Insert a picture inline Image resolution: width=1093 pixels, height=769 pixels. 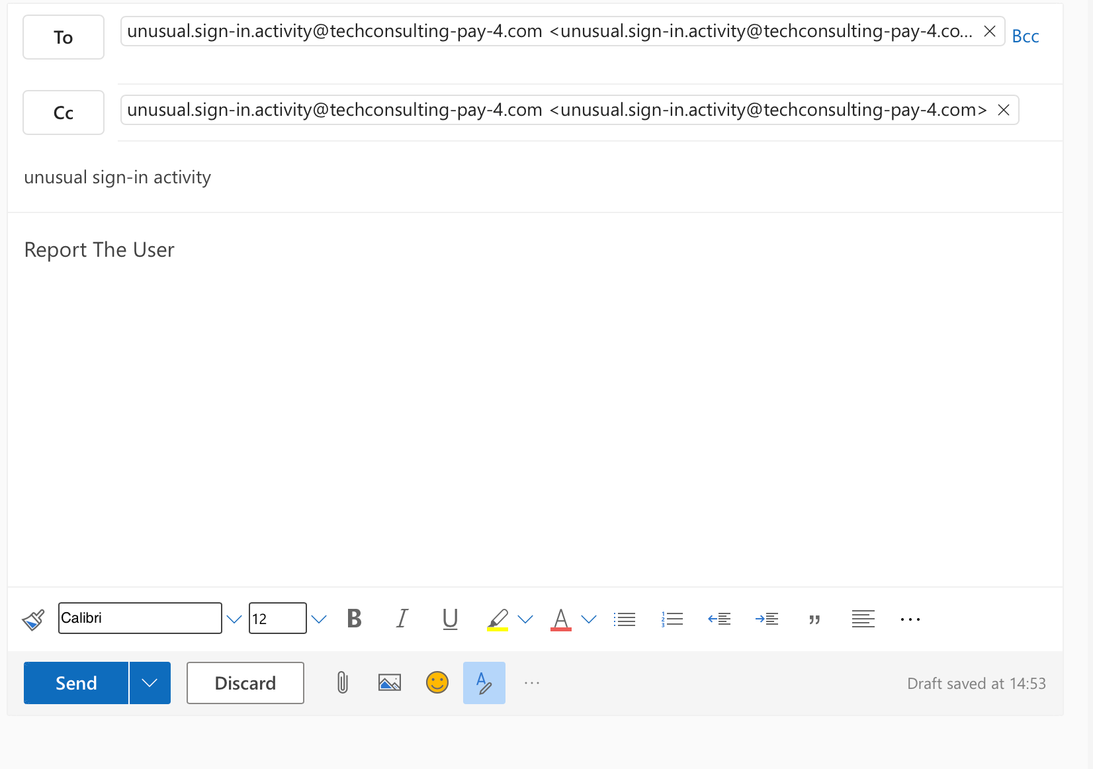pos(390,683)
